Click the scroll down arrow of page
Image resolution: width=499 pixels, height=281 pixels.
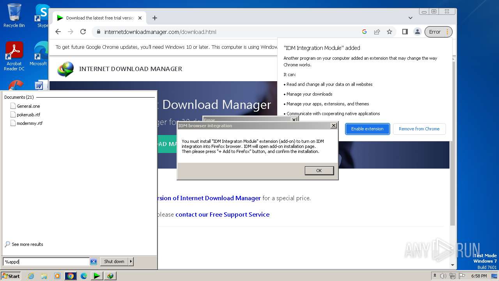453,265
